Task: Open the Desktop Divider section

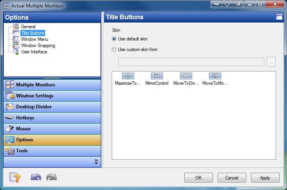Action: [52, 107]
